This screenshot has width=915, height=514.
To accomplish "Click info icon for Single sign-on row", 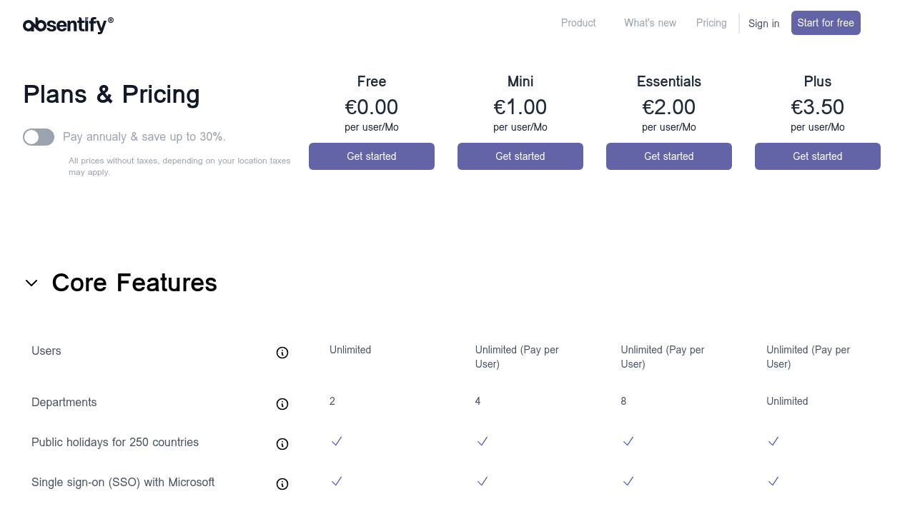I will point(282,484).
